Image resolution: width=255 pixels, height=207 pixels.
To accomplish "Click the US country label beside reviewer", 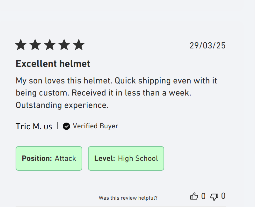I will tap(48, 127).
